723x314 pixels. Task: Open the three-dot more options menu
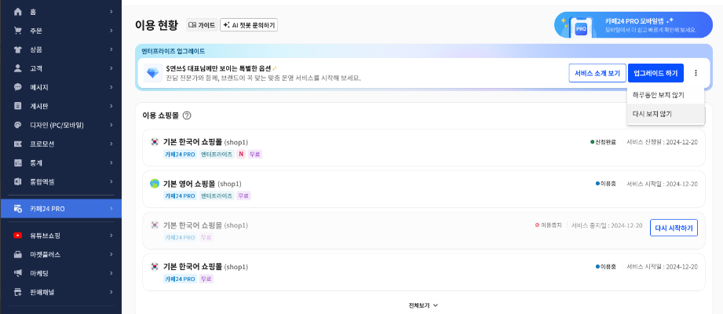point(696,73)
